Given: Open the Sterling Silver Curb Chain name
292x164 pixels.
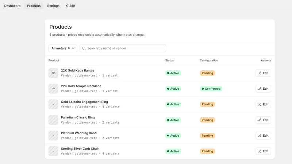Looking at the screenshot, I should click(80, 149).
